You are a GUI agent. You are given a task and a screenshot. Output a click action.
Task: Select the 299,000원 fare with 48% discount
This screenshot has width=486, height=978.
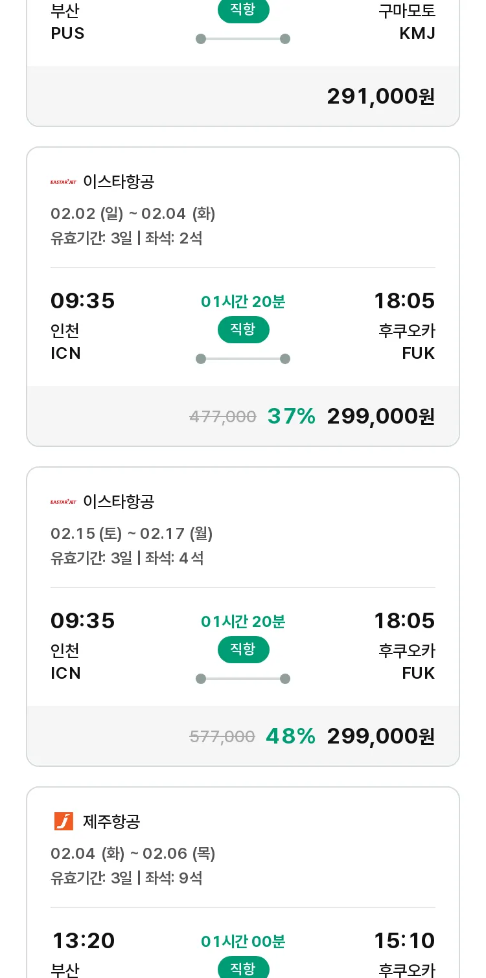point(380,736)
